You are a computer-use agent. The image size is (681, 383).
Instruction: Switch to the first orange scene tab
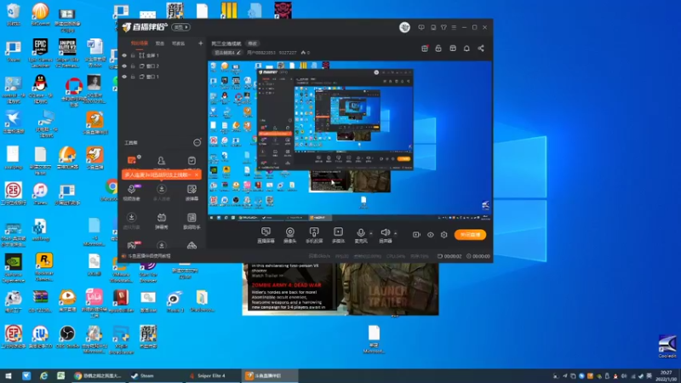point(140,43)
